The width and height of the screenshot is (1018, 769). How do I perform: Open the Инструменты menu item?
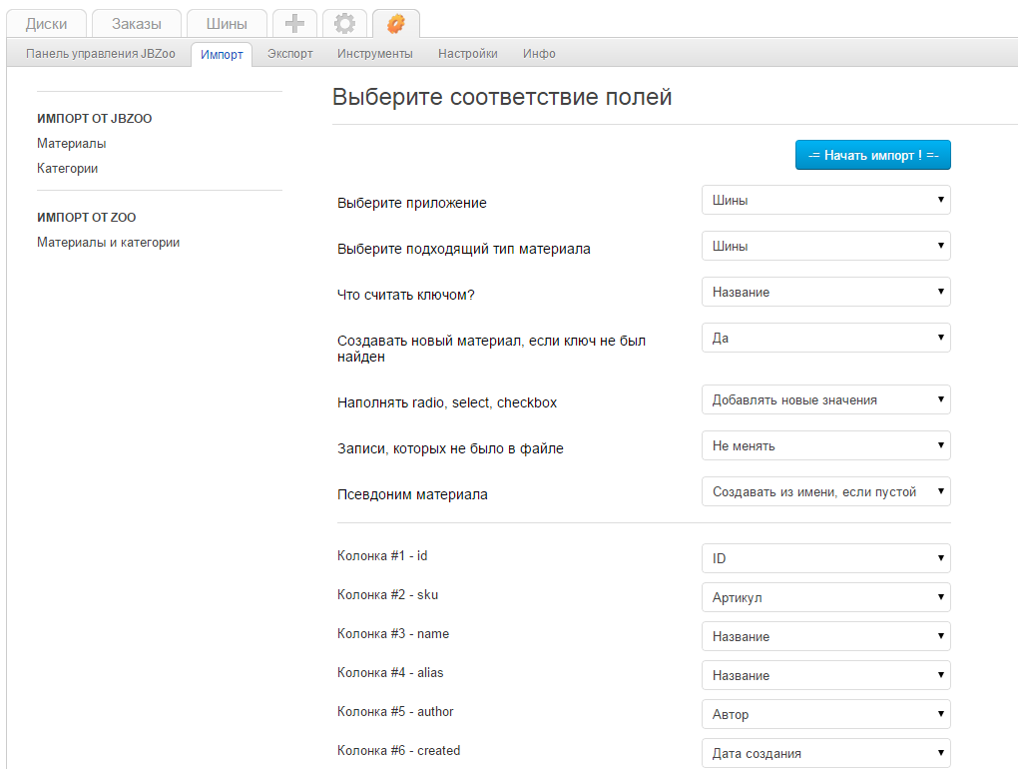(374, 54)
